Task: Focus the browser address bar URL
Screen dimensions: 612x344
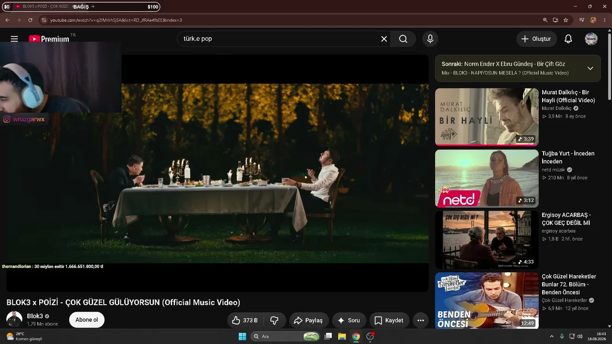Action: point(116,20)
